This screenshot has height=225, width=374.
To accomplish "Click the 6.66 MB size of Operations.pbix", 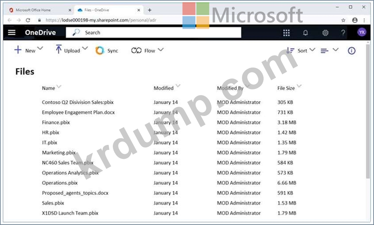I will (287, 183).
